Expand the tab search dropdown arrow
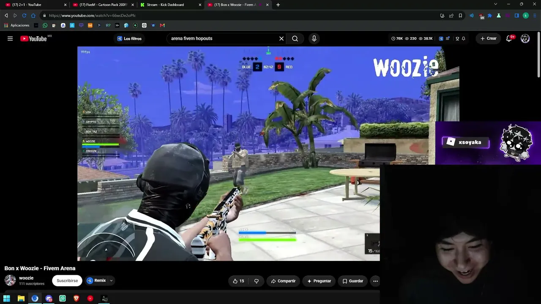The width and height of the screenshot is (541, 304). pyautogui.click(x=495, y=4)
